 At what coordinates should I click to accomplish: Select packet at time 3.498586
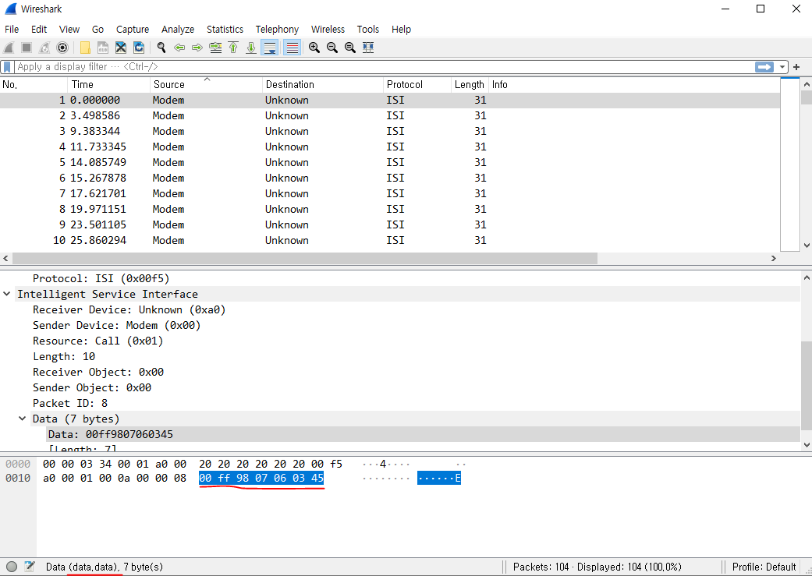(x=390, y=116)
